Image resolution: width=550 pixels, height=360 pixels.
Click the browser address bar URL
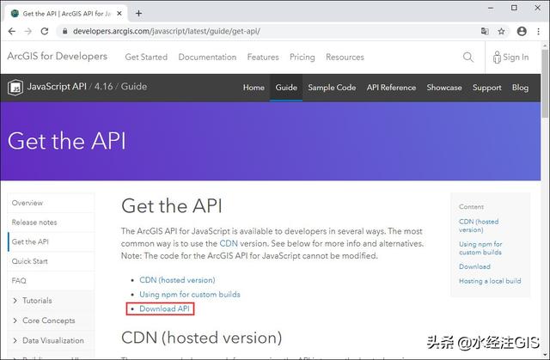[167, 31]
